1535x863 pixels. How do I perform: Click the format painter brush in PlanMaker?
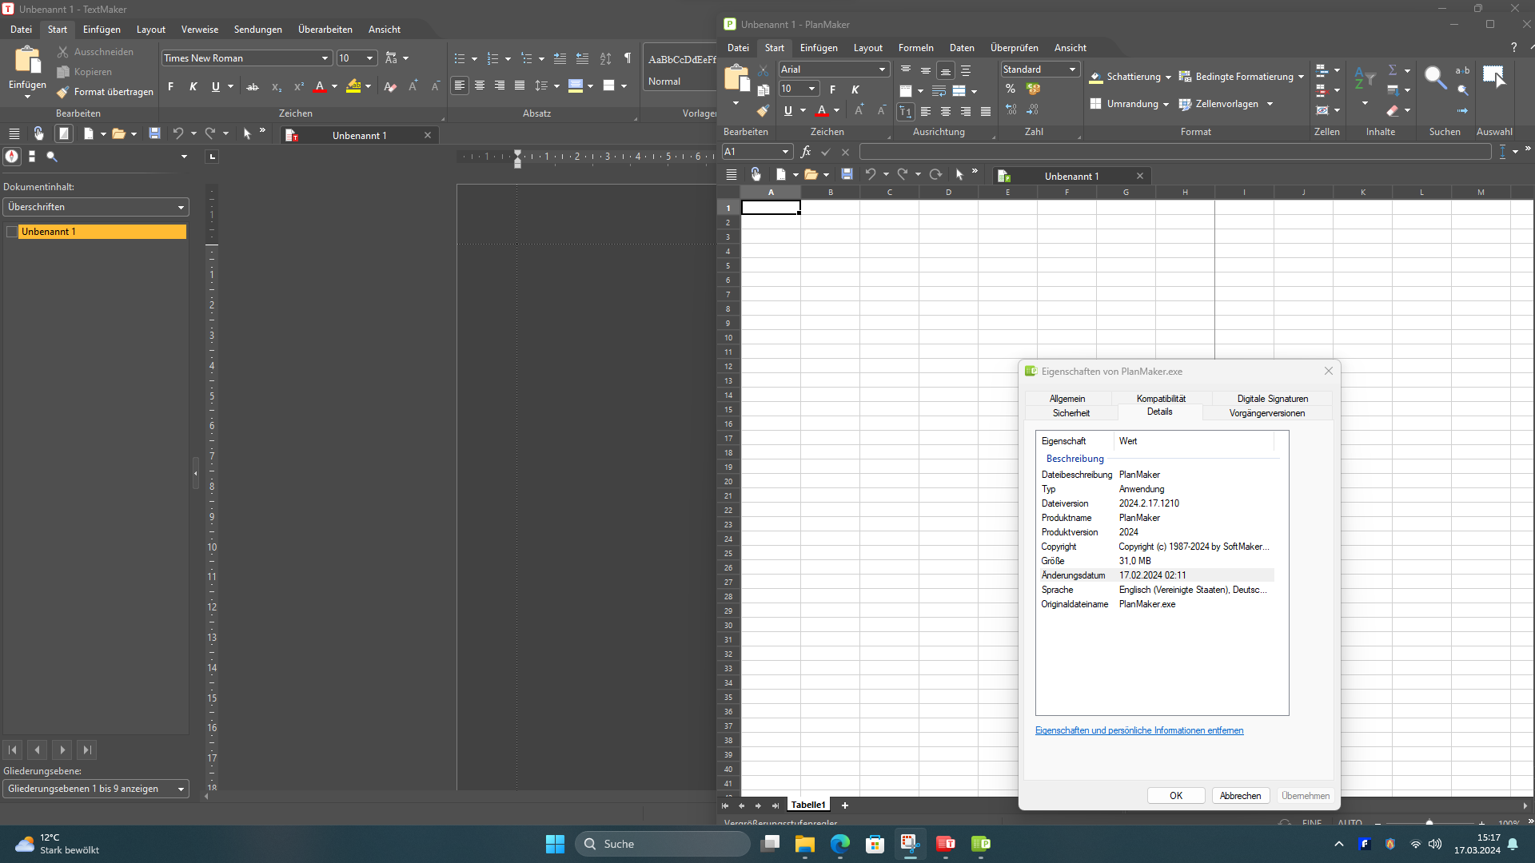(x=763, y=110)
